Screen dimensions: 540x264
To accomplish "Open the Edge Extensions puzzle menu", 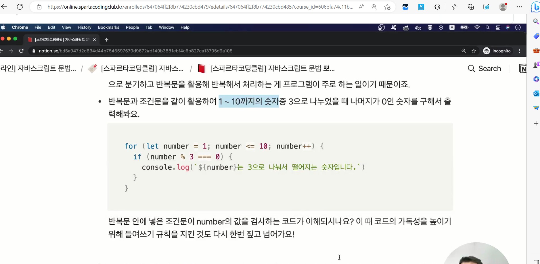I will (x=437, y=7).
